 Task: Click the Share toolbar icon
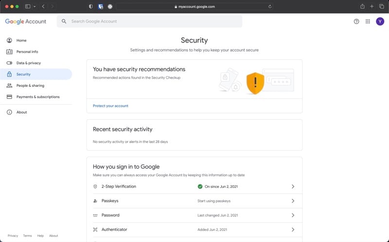pyautogui.click(x=362, y=6)
